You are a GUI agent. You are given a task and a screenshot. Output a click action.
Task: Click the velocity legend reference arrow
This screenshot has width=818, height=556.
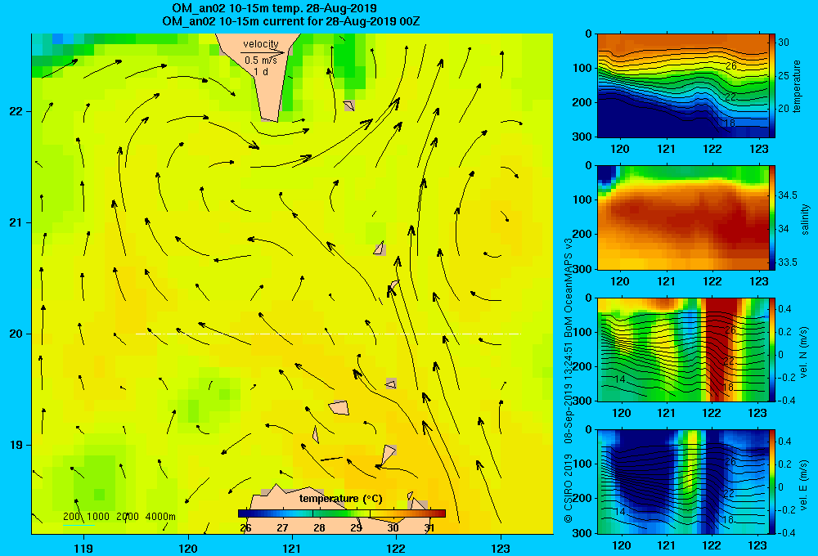(263, 52)
